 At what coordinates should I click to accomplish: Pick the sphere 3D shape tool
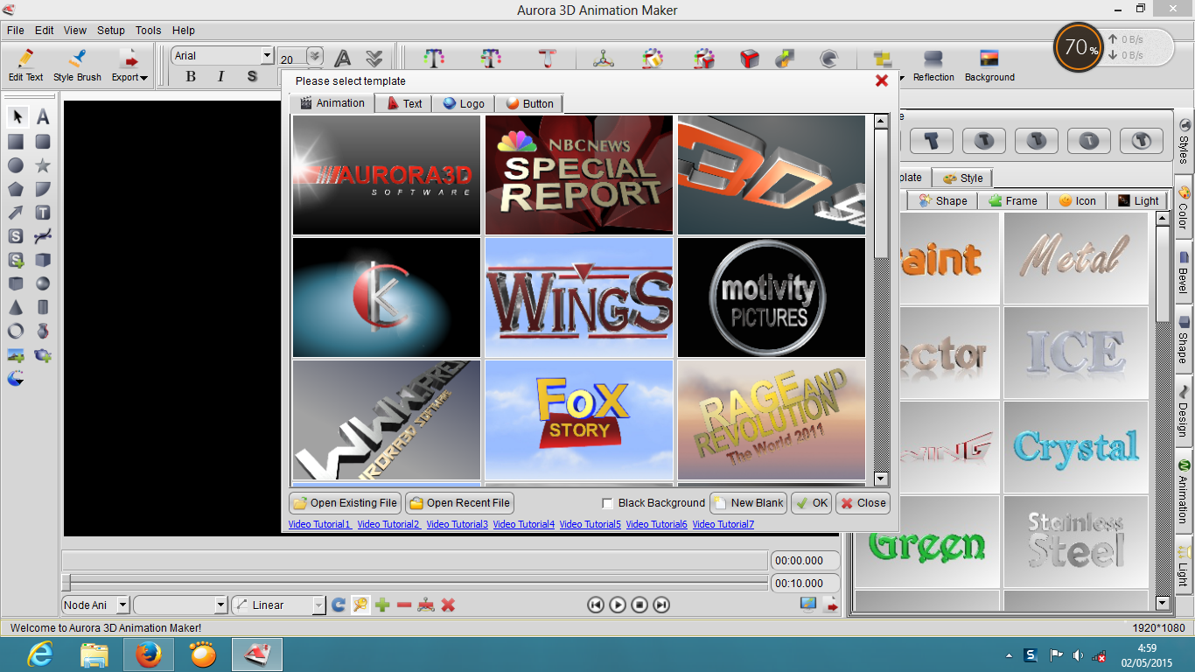pos(42,283)
